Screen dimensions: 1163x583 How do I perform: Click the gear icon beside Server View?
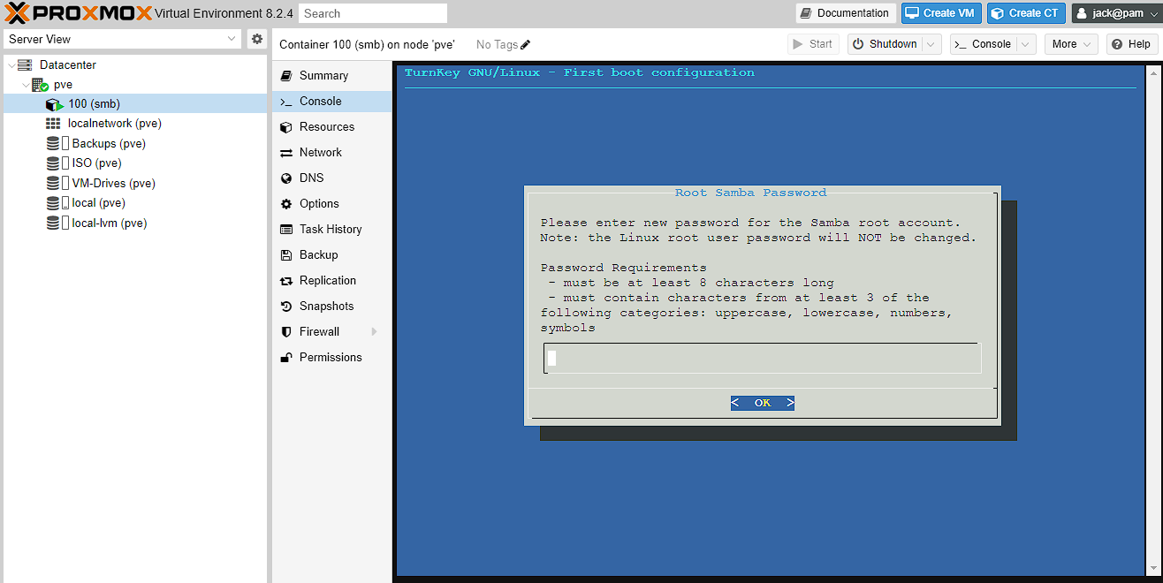pyautogui.click(x=256, y=39)
